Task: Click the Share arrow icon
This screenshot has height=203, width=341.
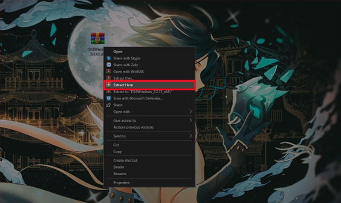Action: pyautogui.click(x=109, y=105)
